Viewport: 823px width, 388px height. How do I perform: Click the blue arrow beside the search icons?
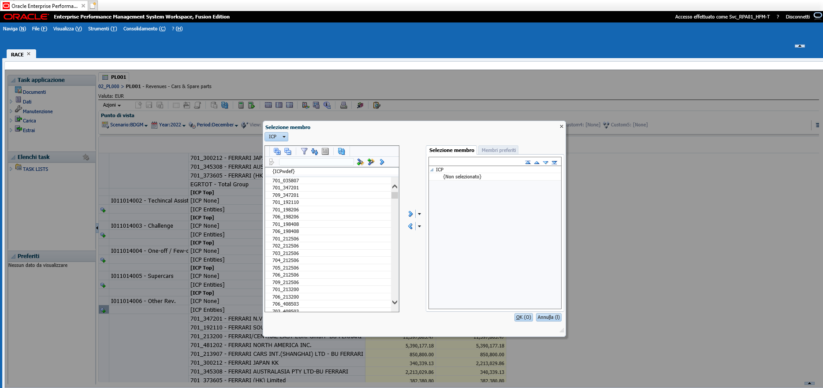(x=382, y=162)
